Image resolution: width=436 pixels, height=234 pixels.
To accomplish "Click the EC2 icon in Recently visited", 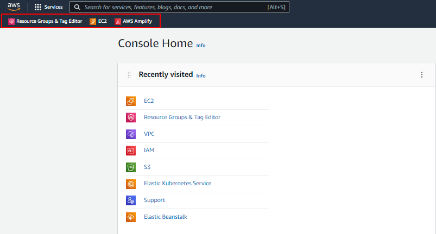I will (x=131, y=101).
